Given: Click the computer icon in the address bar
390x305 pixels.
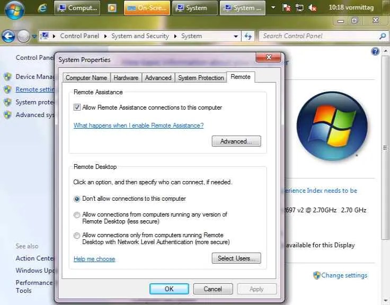Looking at the screenshot, I should [45, 36].
